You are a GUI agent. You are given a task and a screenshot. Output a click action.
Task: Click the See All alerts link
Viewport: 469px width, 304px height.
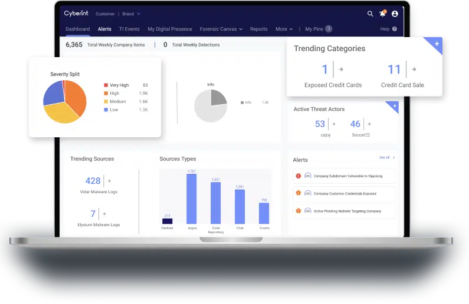click(x=387, y=158)
